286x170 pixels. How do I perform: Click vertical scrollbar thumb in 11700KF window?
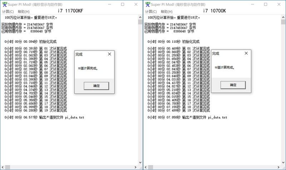click(x=140, y=22)
